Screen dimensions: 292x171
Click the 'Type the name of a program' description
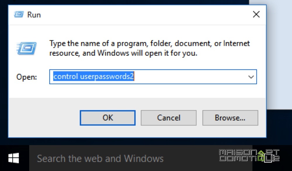tap(149, 48)
